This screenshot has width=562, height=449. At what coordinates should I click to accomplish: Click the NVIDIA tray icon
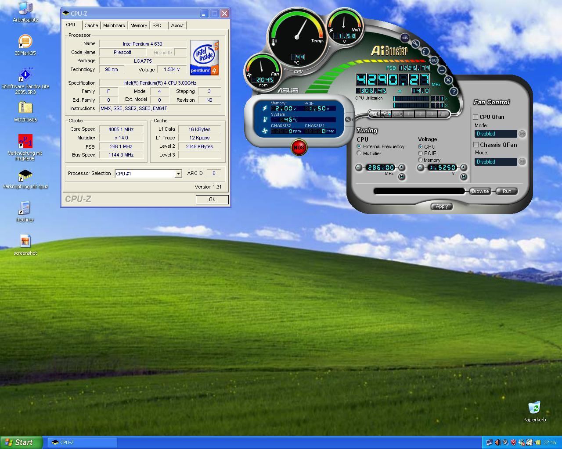coord(538,442)
